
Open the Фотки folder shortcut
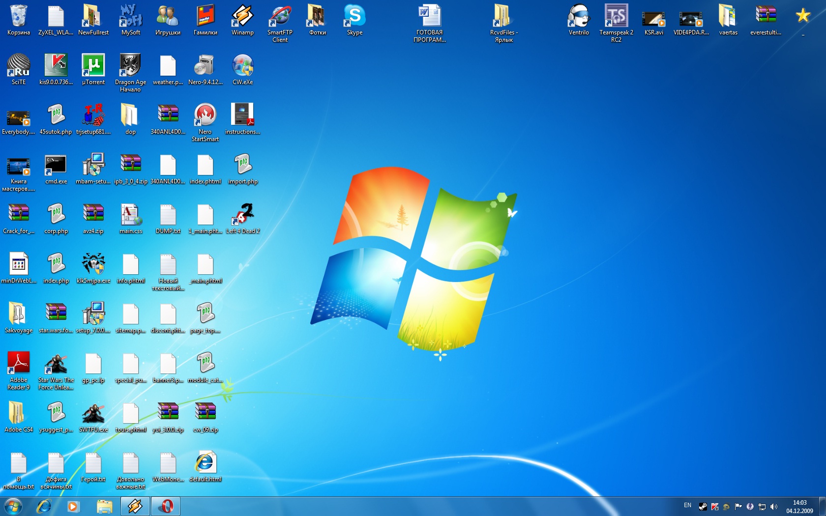coord(317,20)
